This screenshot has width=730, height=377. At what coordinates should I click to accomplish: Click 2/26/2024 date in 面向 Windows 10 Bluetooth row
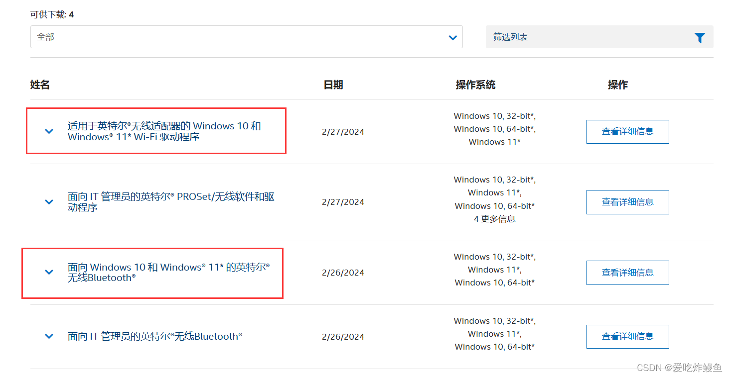tap(343, 273)
